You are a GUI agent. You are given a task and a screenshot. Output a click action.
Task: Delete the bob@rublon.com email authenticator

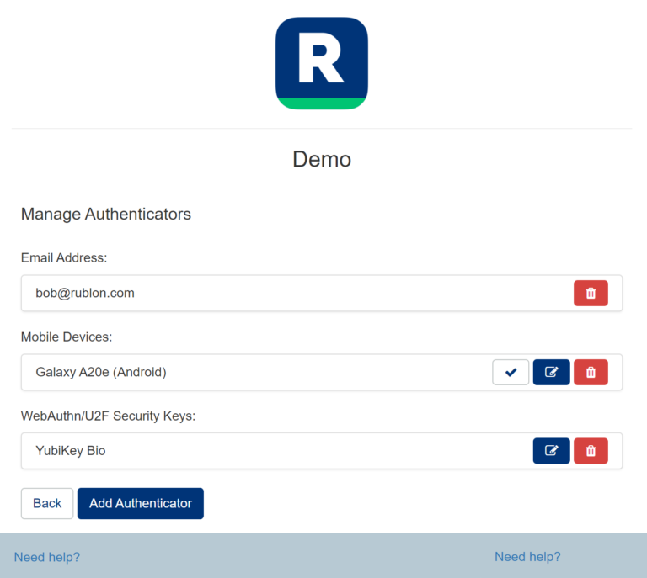(x=591, y=293)
